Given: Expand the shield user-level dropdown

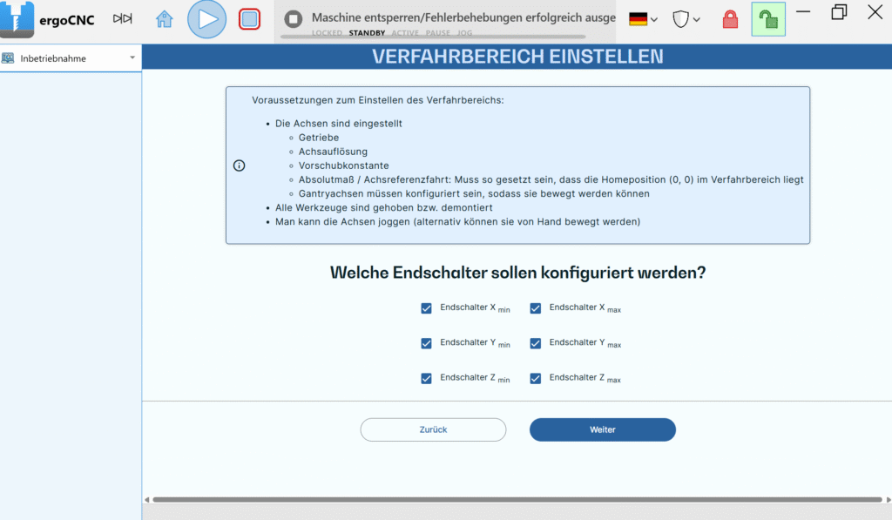Looking at the screenshot, I should [686, 19].
